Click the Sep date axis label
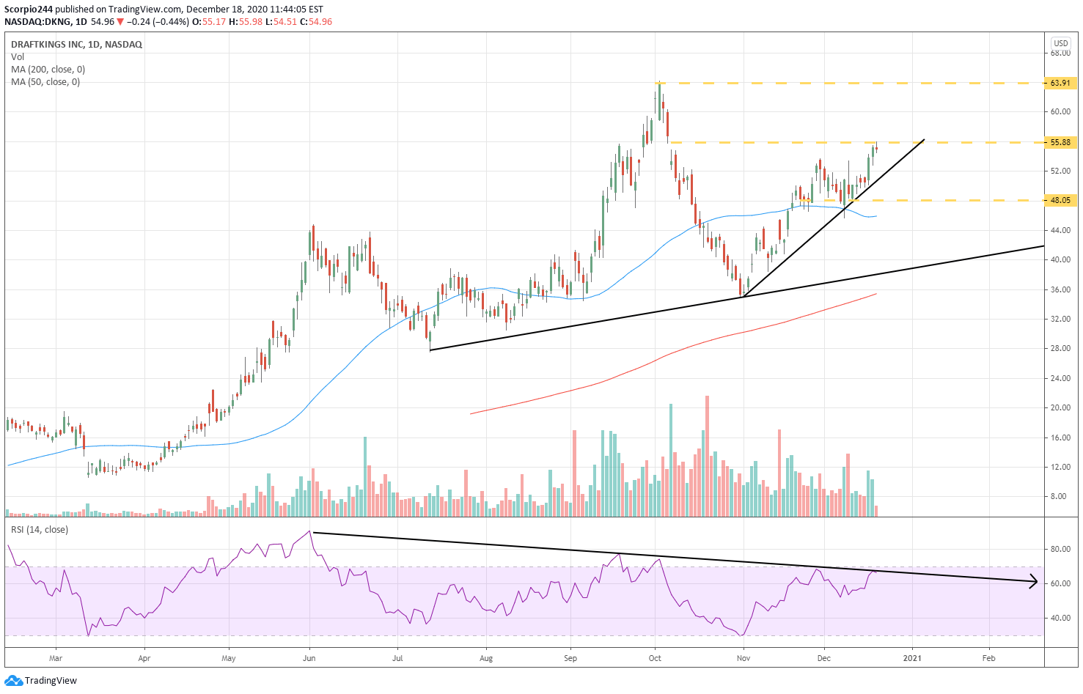The height and width of the screenshot is (694, 1083). click(570, 659)
